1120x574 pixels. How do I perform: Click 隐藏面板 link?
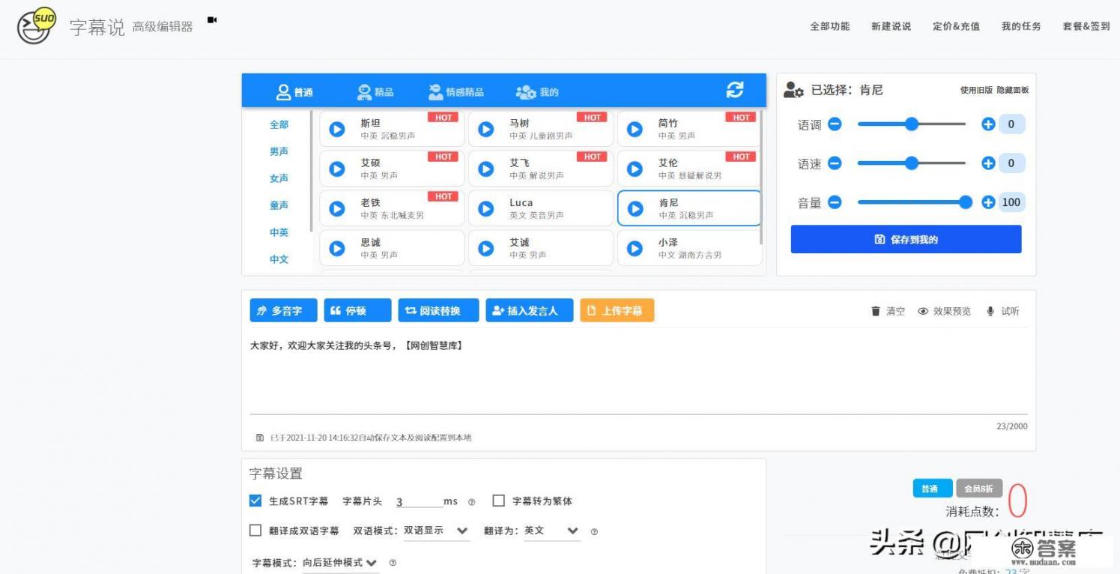pos(1012,90)
